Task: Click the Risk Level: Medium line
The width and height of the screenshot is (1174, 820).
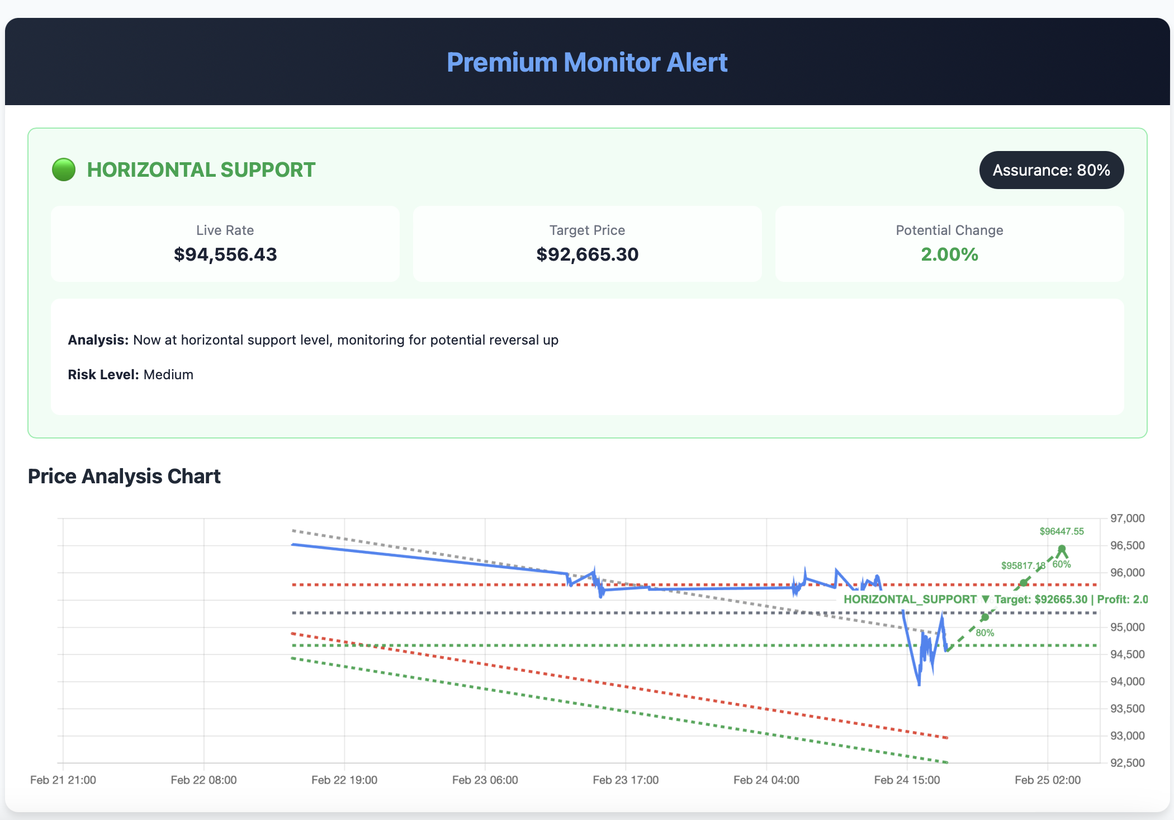Action: 131,375
